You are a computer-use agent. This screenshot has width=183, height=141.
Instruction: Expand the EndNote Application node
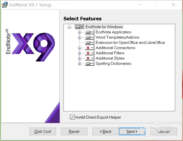coord(79,32)
